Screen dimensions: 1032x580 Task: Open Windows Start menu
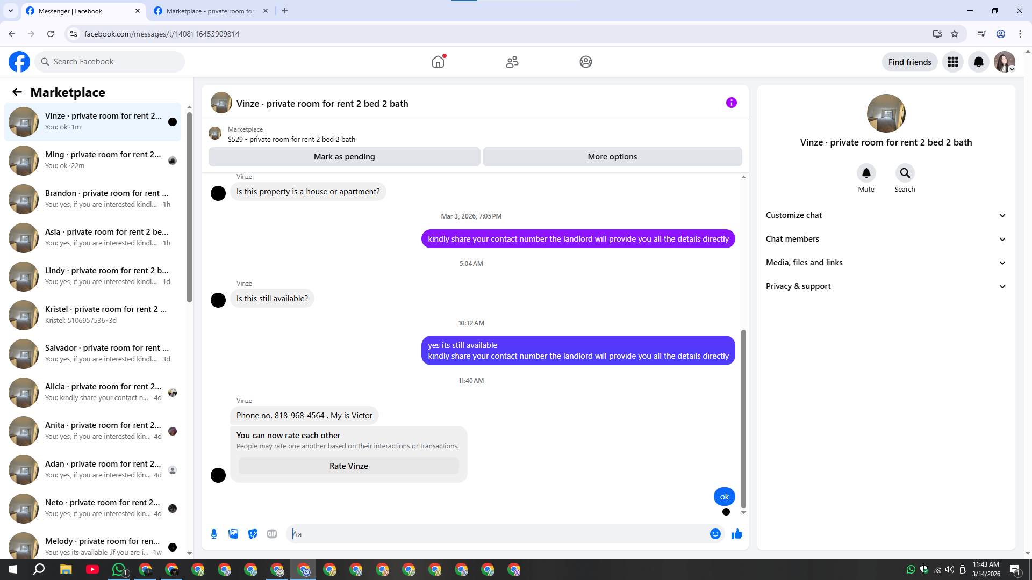coord(13,569)
